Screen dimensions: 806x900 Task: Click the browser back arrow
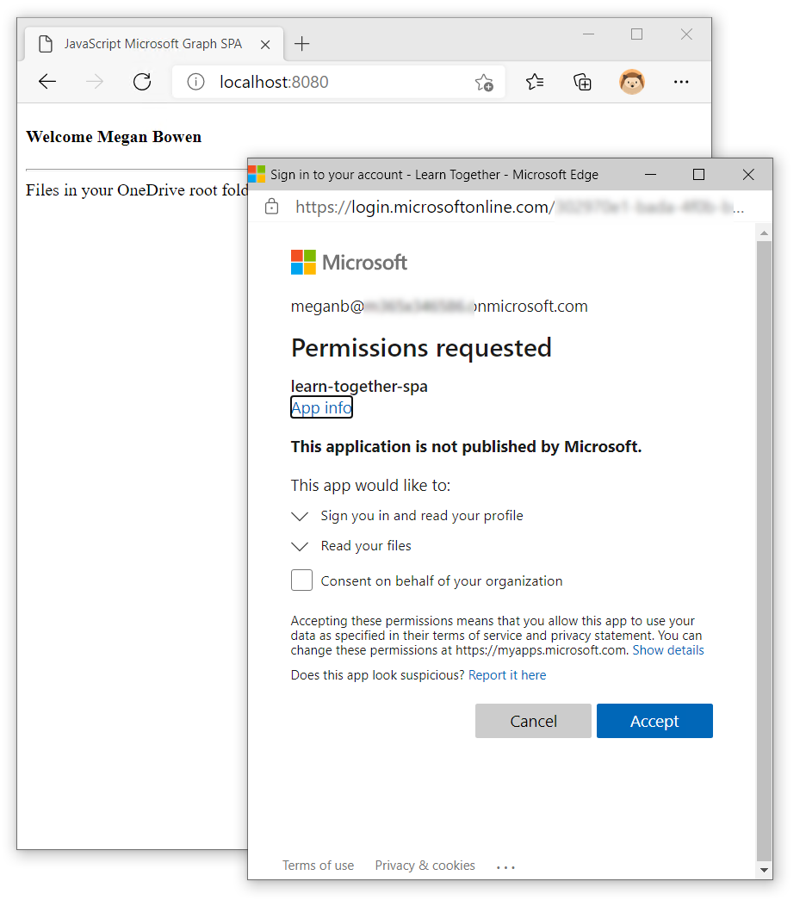pos(46,81)
